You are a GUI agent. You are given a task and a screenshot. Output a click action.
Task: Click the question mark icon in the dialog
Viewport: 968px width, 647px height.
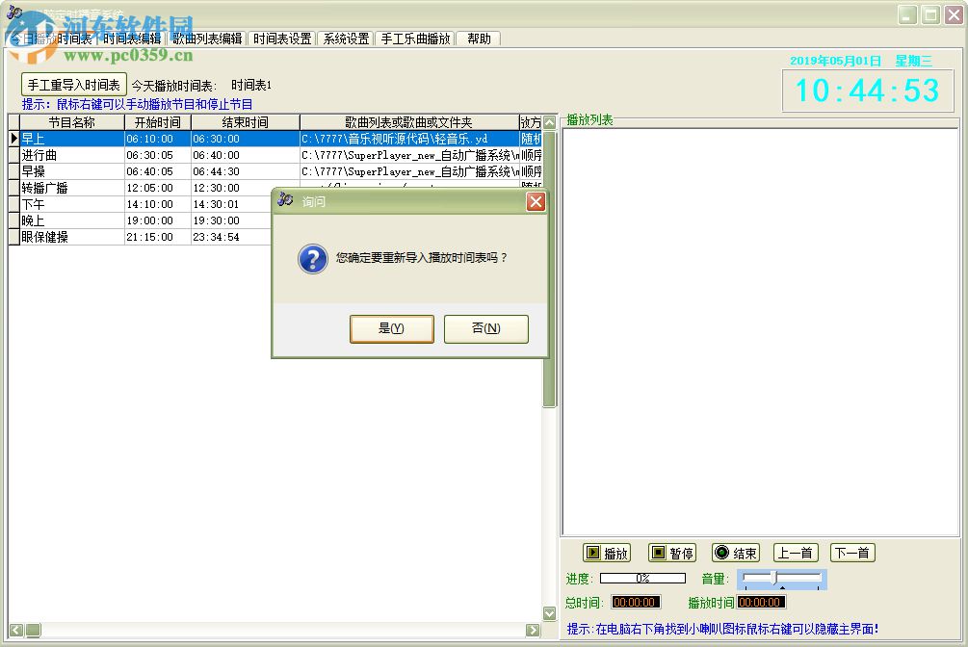tap(311, 260)
